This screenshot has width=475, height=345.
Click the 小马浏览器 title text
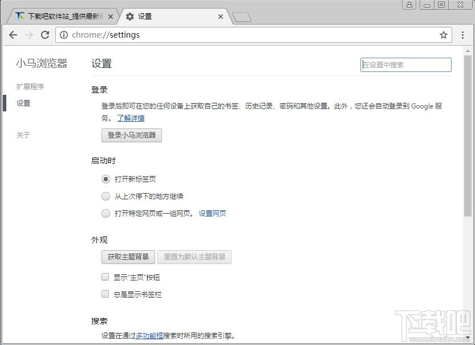[x=42, y=63]
